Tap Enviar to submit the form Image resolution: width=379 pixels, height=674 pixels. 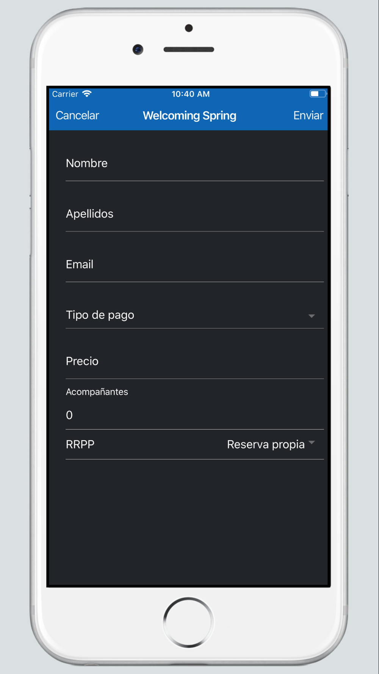click(x=308, y=116)
